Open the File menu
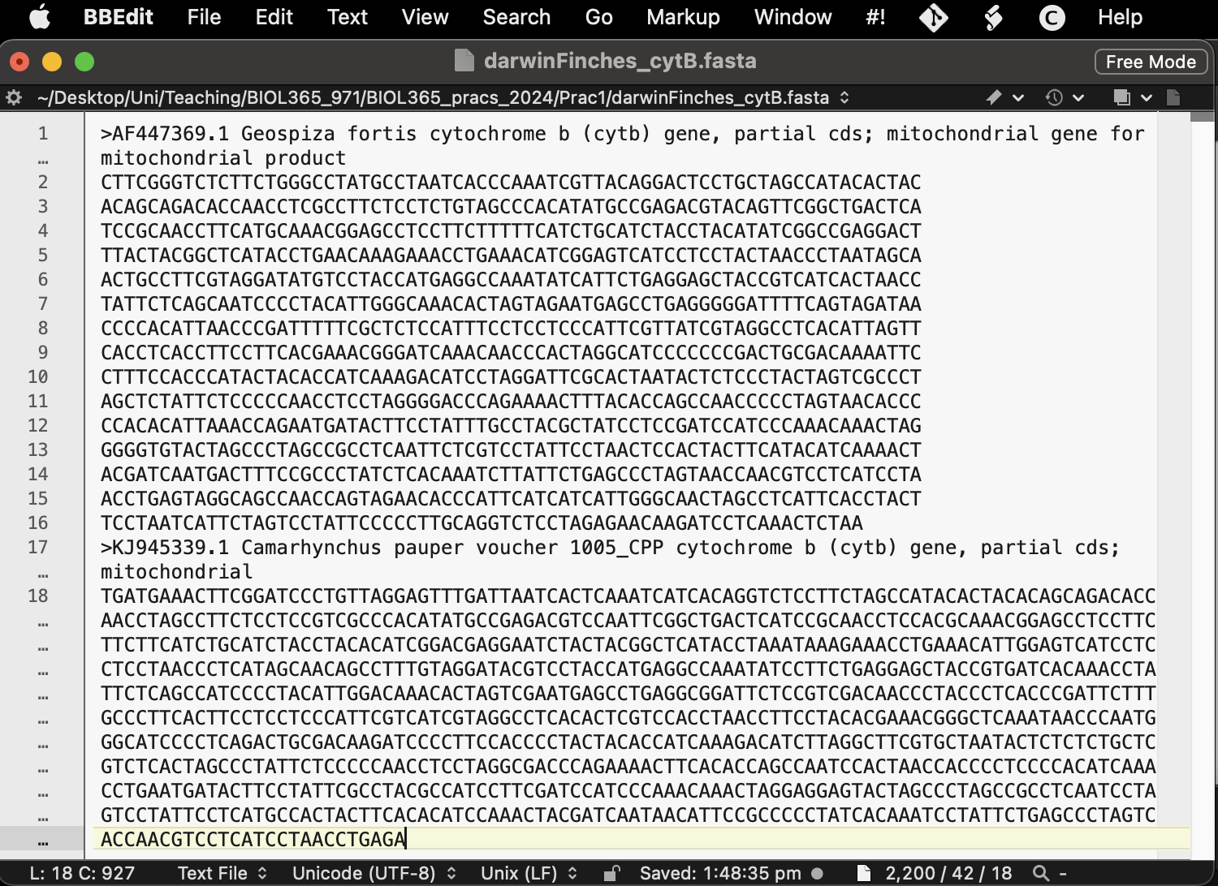Screen dimensions: 1218x886 [x=204, y=17]
